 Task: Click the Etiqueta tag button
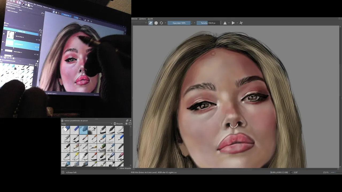pos(118,124)
